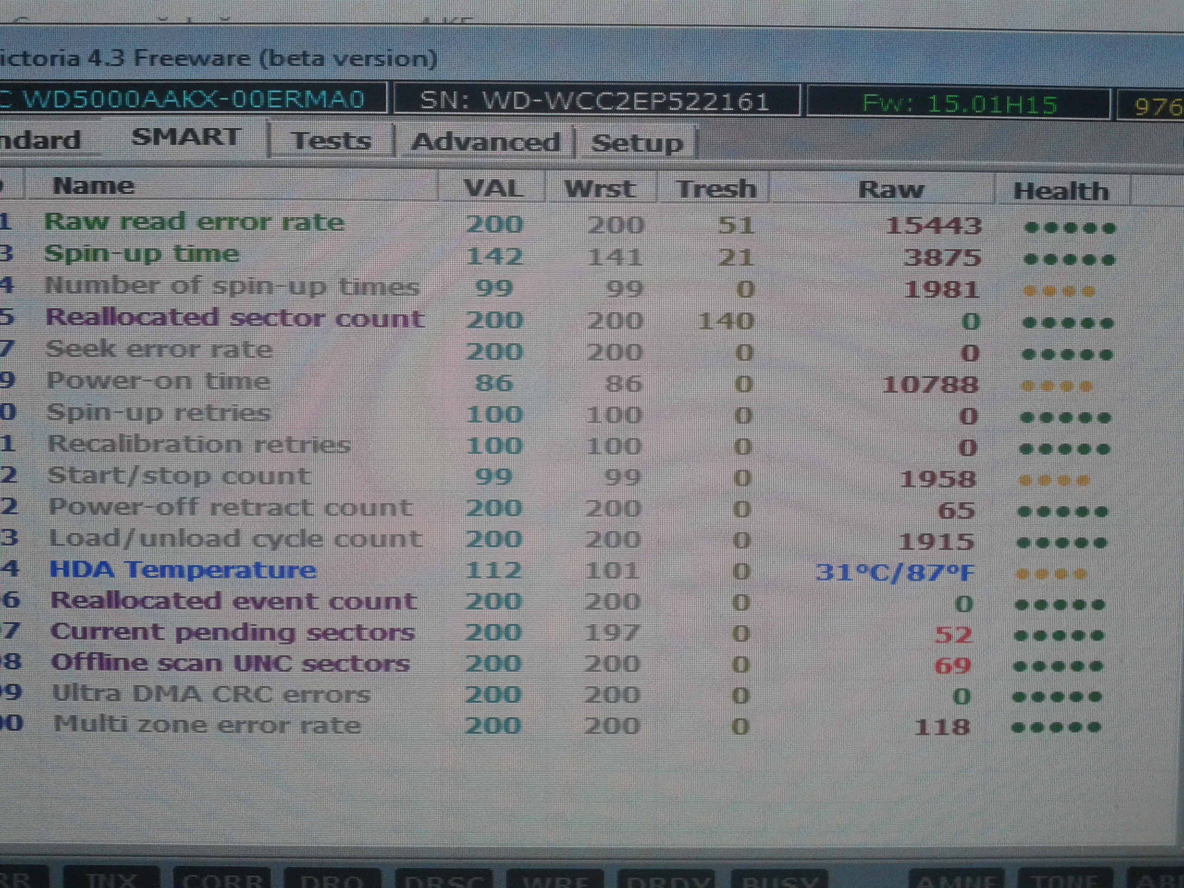Click the Raw read error rate entry
Screen dimensions: 1184x888
pyautogui.click(x=194, y=222)
